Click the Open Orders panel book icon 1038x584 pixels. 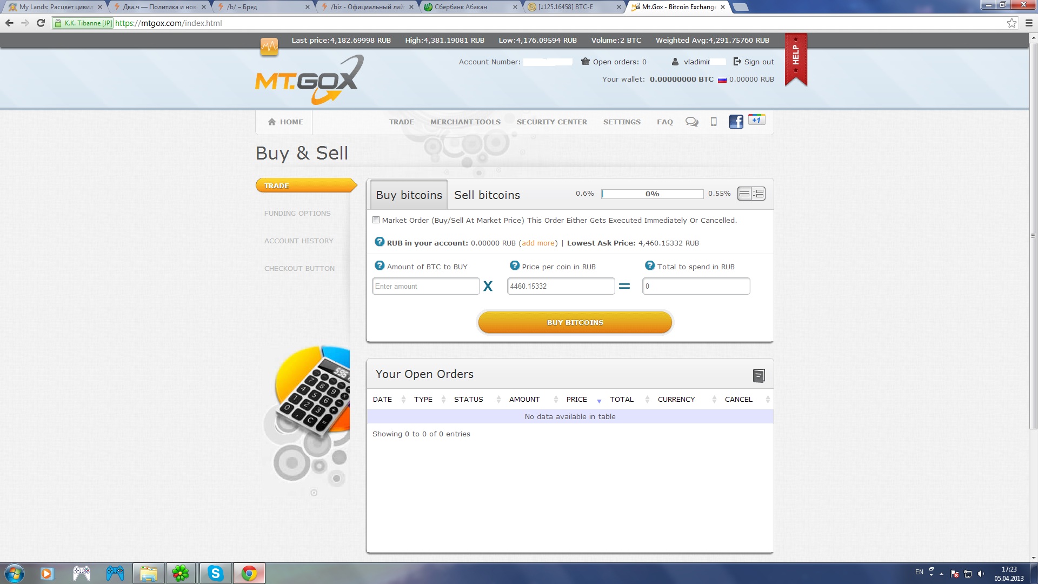(758, 375)
